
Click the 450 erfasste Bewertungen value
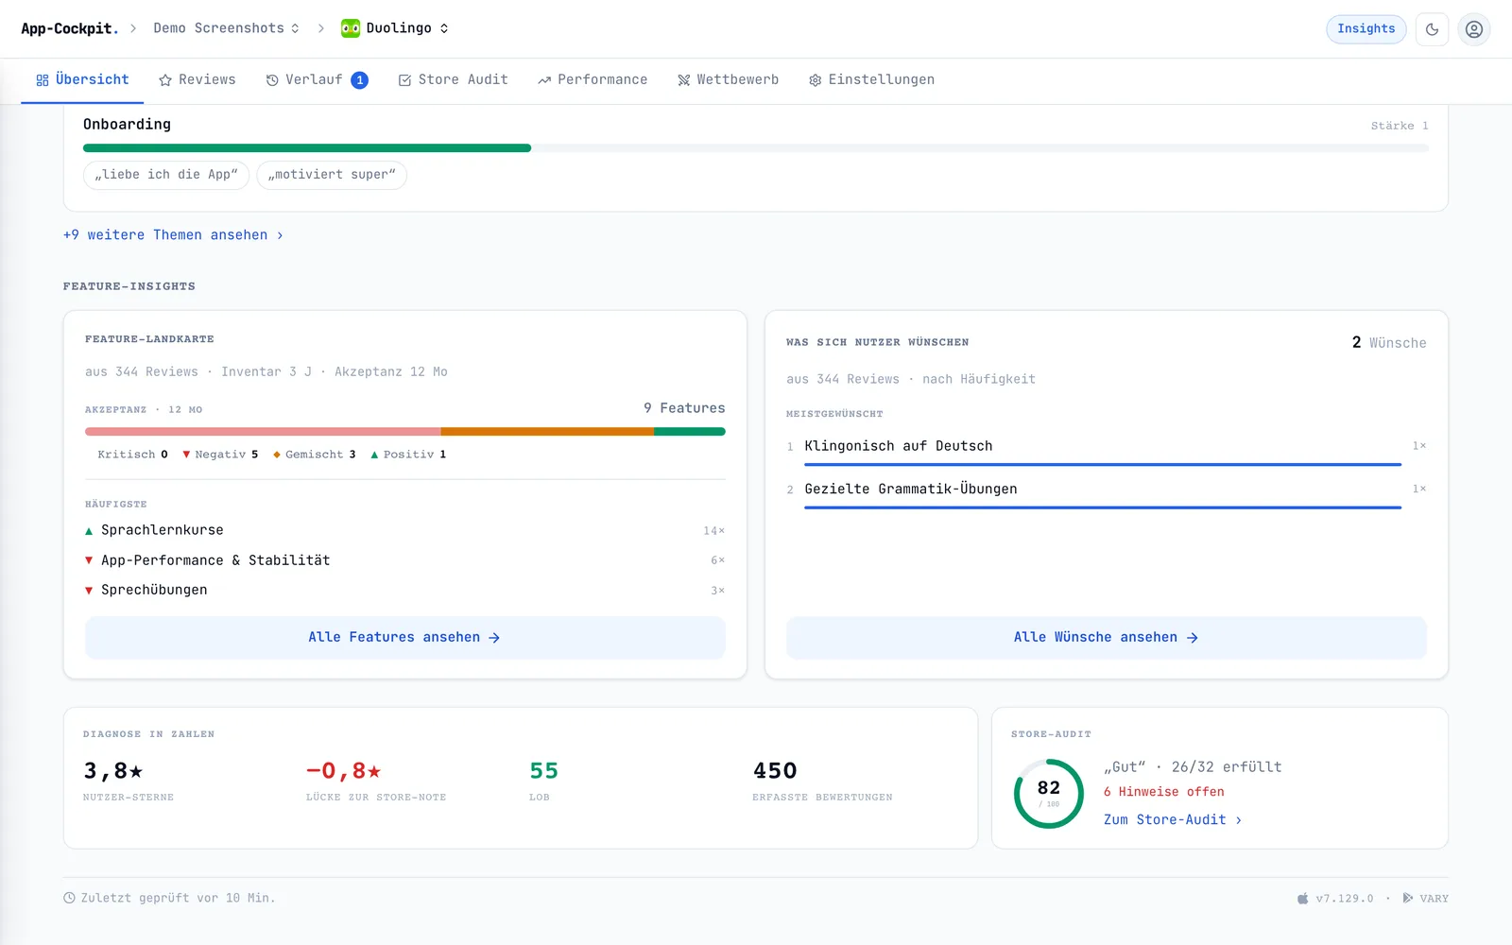click(x=775, y=771)
